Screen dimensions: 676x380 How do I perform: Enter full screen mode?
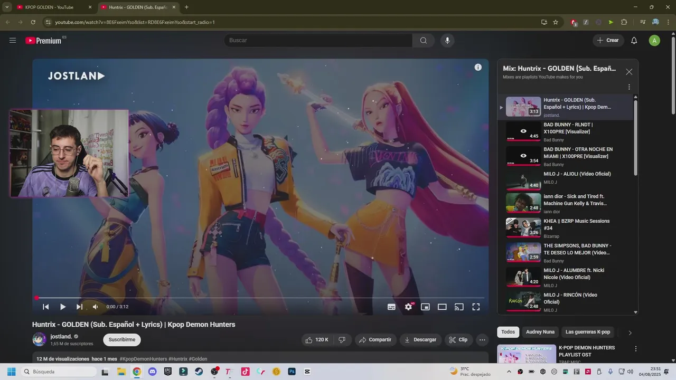476,307
